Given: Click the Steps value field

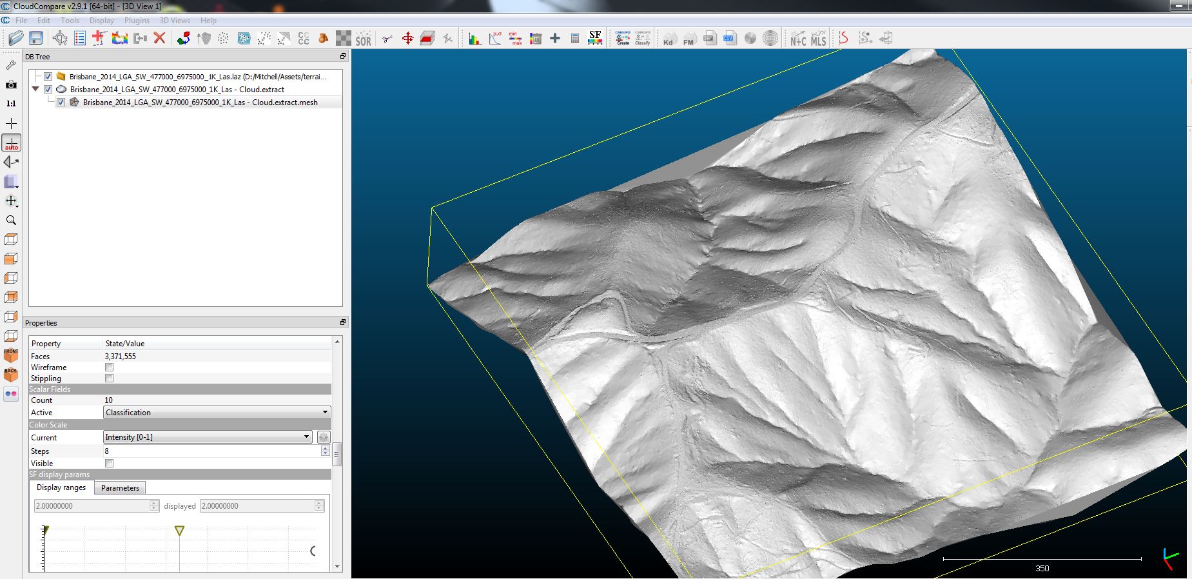Looking at the screenshot, I should 211,451.
